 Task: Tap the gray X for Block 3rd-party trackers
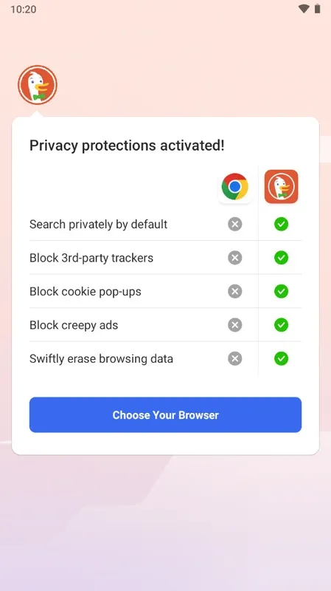tap(234, 258)
